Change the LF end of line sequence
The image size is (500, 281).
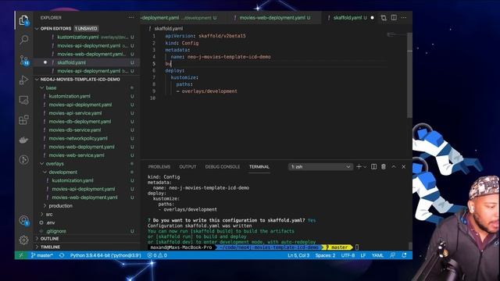pos(363,255)
